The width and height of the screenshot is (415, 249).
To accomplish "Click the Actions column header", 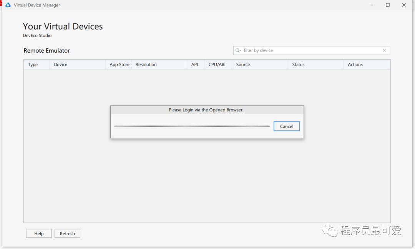I will coord(367,65).
